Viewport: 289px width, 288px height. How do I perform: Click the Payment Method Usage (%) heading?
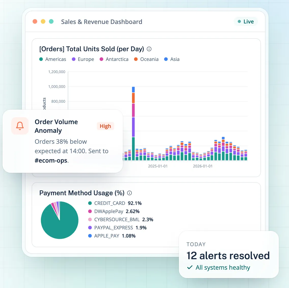pyautogui.click(x=82, y=193)
